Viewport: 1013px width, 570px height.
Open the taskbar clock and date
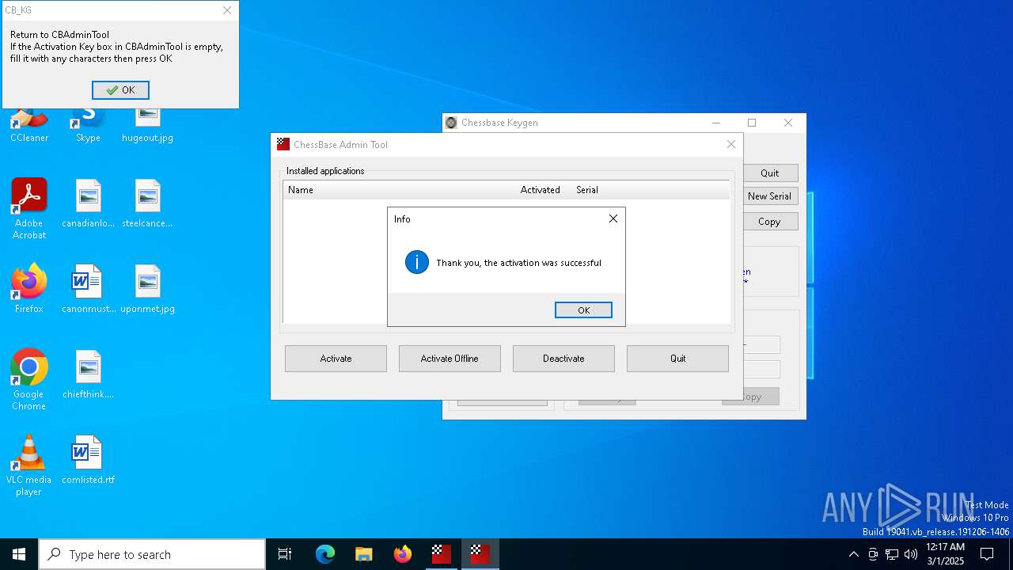pos(945,554)
